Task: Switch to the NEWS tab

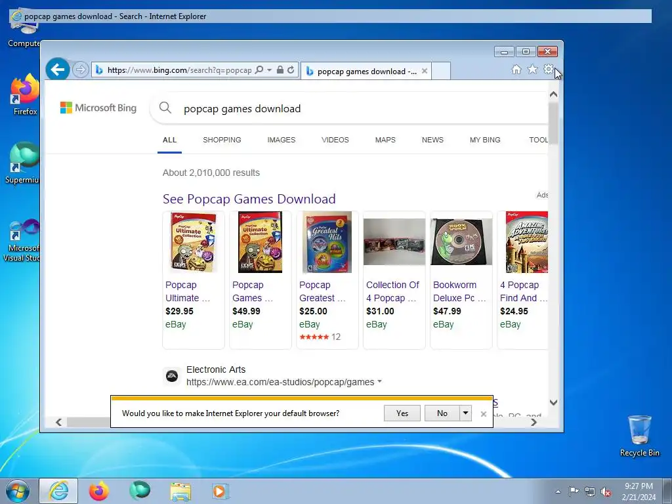Action: coord(432,140)
